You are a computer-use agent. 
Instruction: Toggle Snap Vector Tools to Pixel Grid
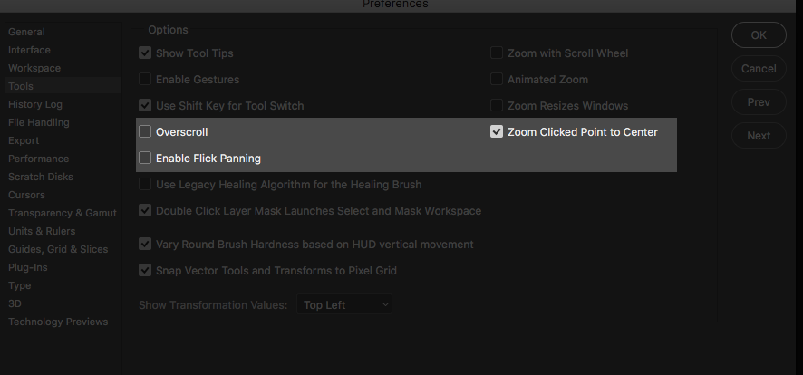(x=145, y=270)
